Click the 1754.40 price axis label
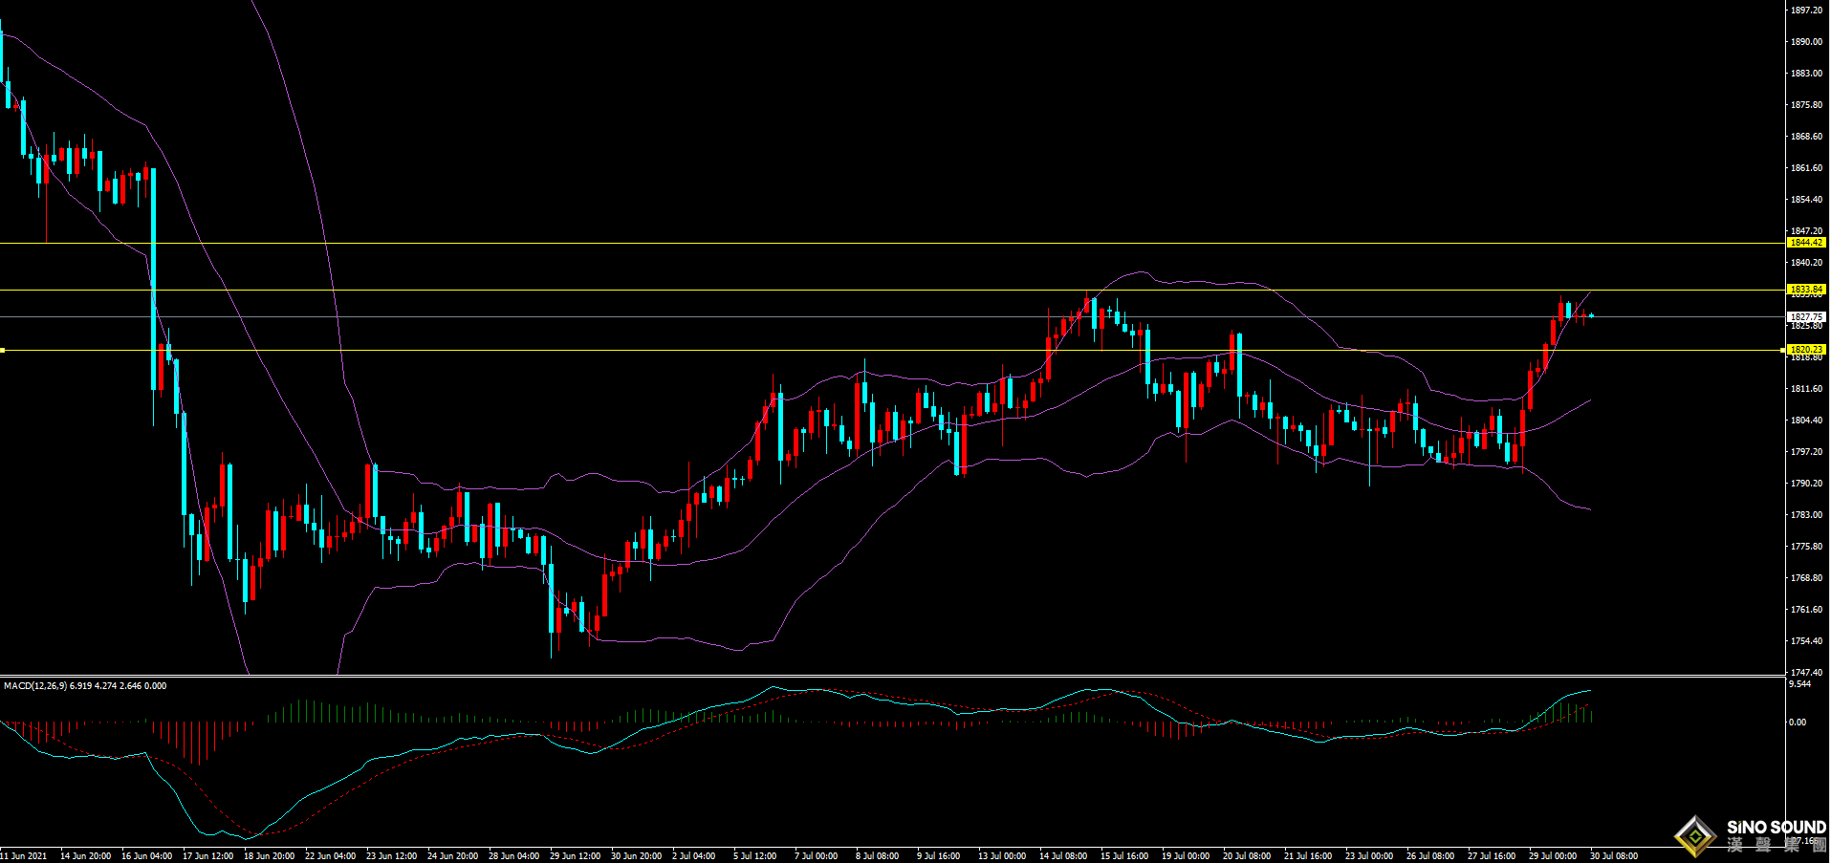1831x863 pixels. click(x=1806, y=641)
